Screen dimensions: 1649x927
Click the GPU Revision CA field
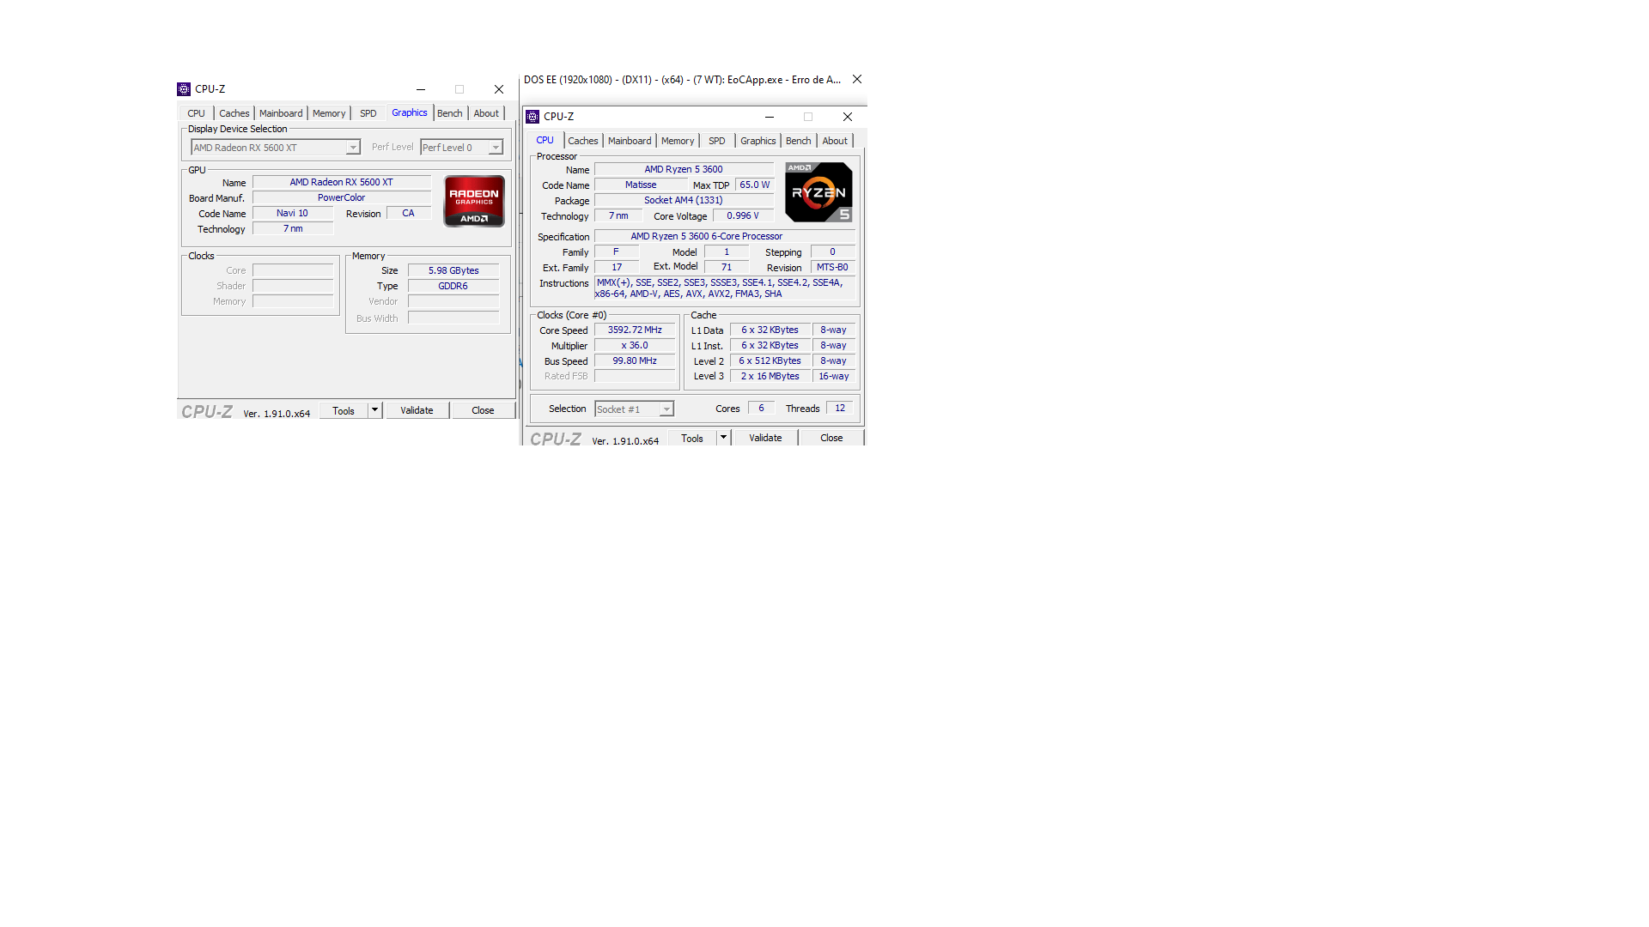click(x=409, y=213)
